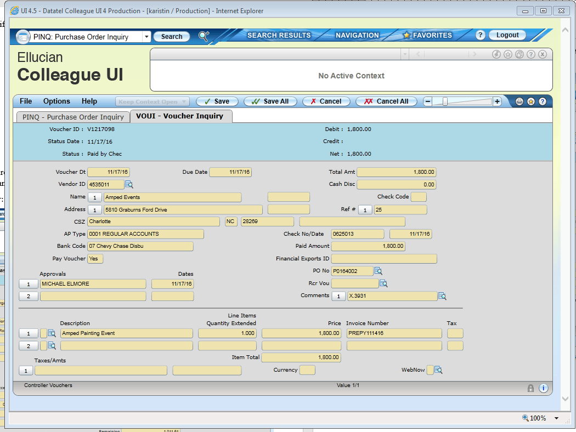Open the browser zoom level 100% dropdown
The height and width of the screenshot is (432, 576).
pos(556,418)
